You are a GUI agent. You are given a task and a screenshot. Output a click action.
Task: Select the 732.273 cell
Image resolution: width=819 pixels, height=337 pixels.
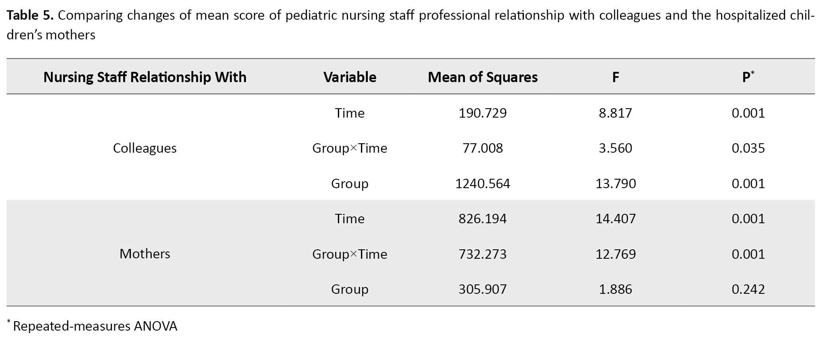pos(482,254)
